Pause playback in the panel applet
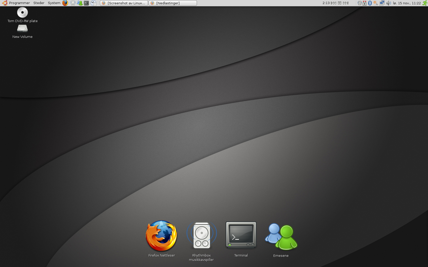The width and height of the screenshot is (428, 267). (x=340, y=3)
